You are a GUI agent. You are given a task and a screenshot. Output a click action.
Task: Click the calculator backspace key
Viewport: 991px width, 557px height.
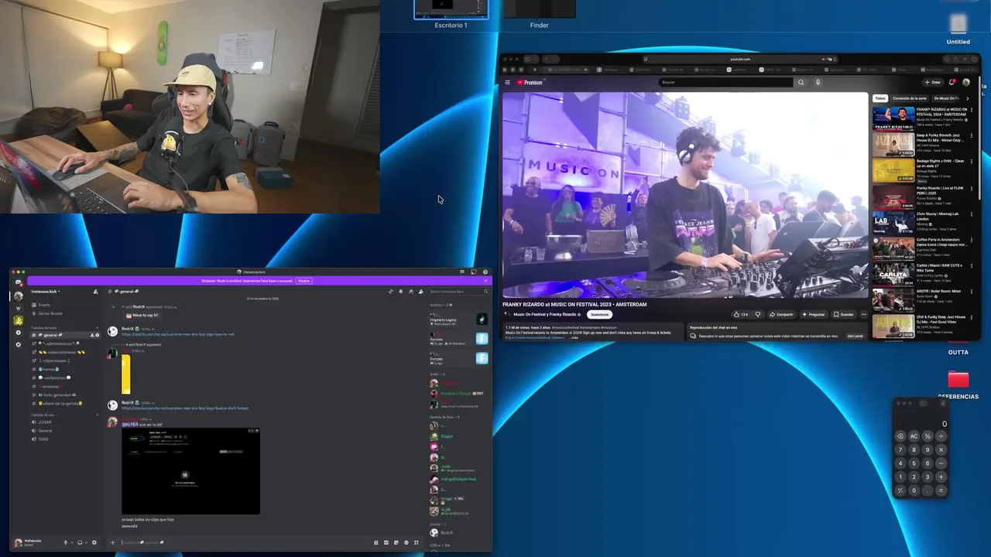pos(900,436)
